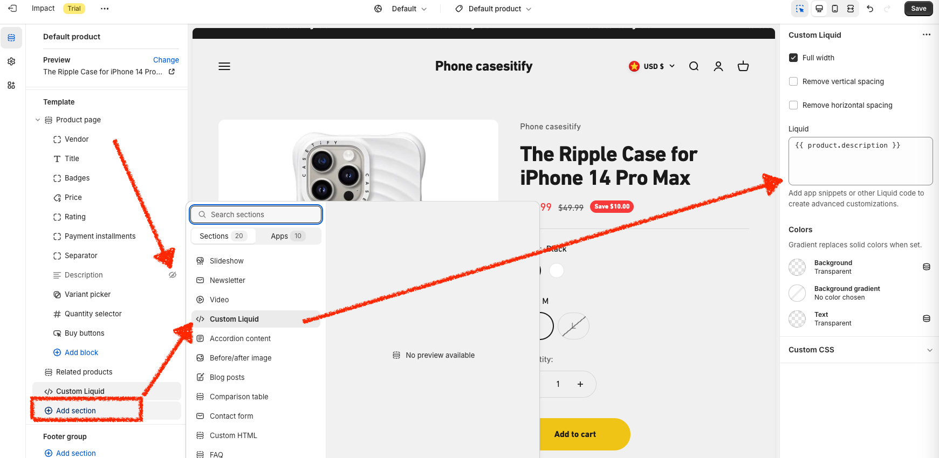The image size is (939, 458).
Task: Collapse the Product page tree item
Action: [38, 120]
